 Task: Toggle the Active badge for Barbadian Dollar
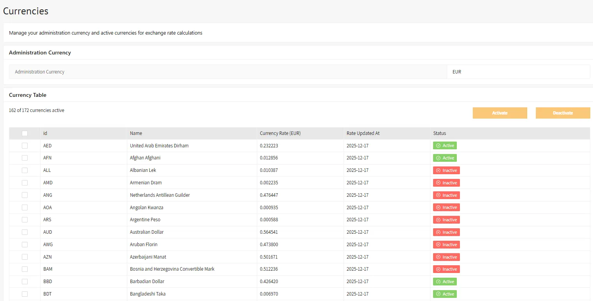[445, 281]
